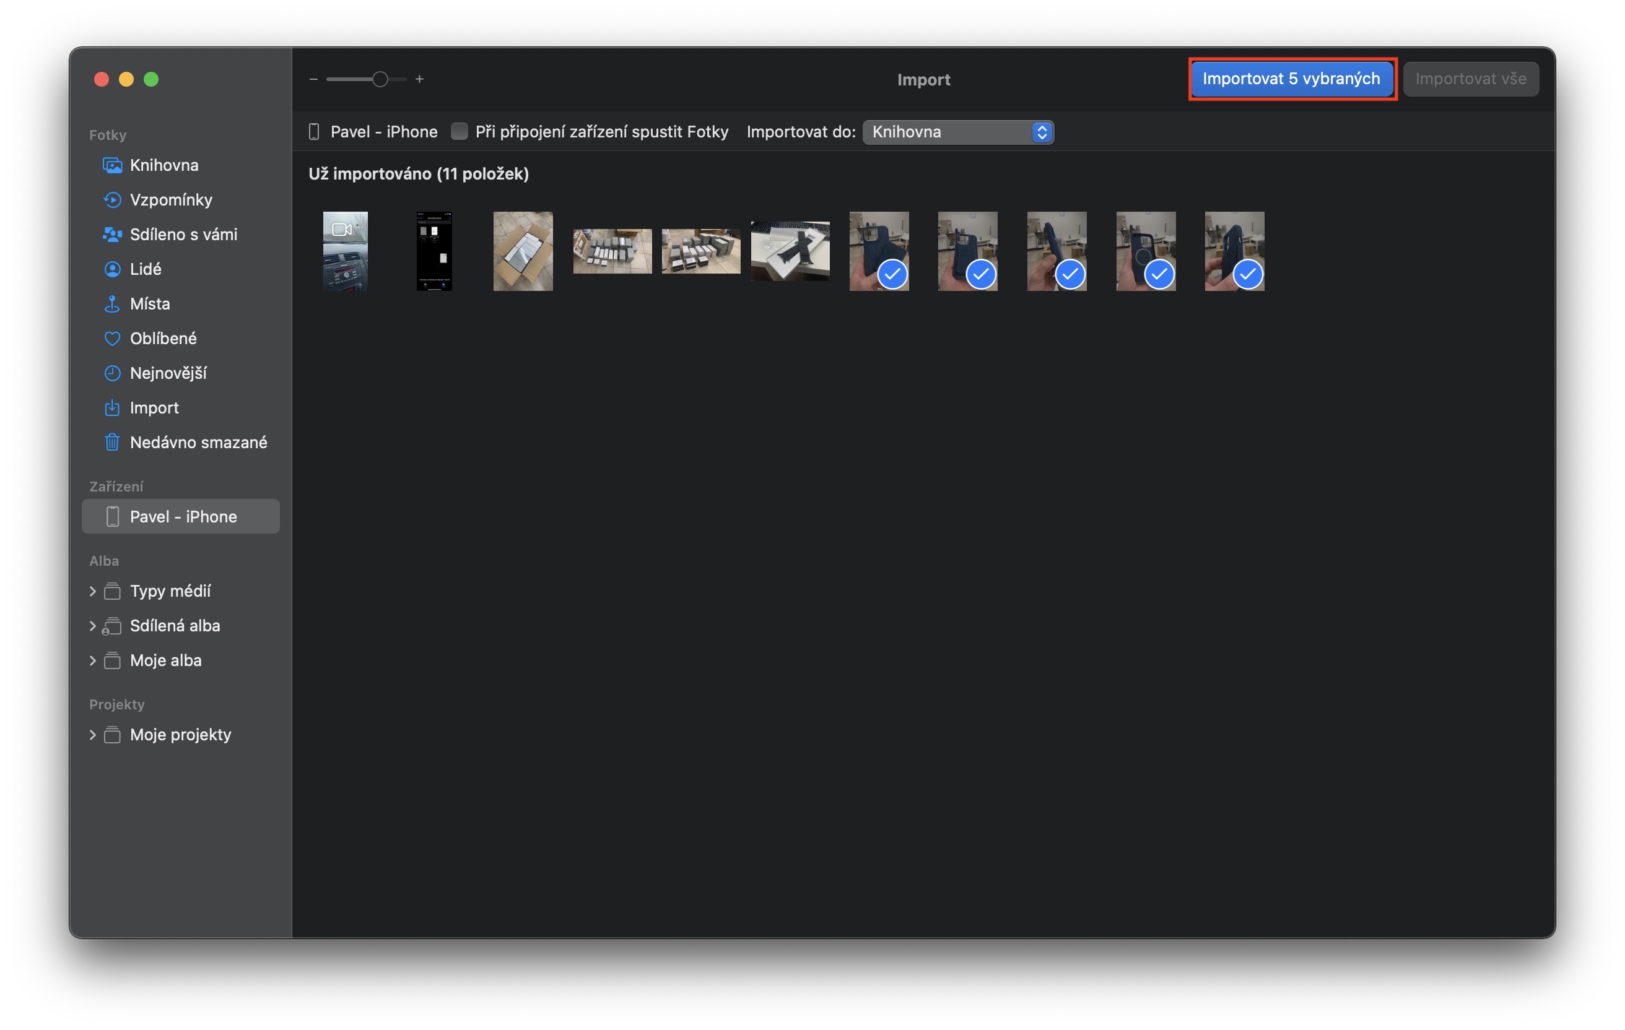Open the 'Importovat do' Knihovna dropdown
Viewport: 1625px width, 1030px height.
point(957,131)
